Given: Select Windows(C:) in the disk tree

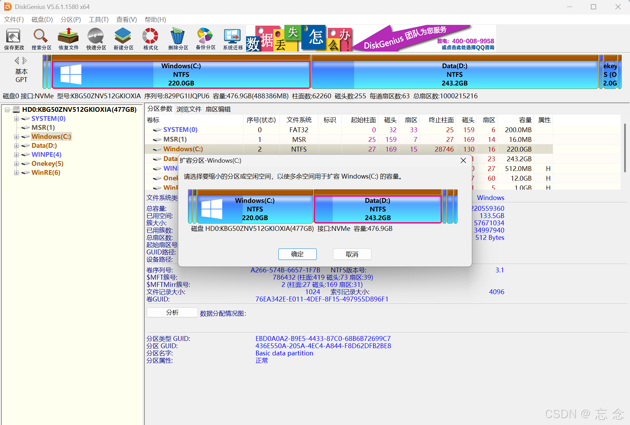Looking at the screenshot, I should pos(51,137).
